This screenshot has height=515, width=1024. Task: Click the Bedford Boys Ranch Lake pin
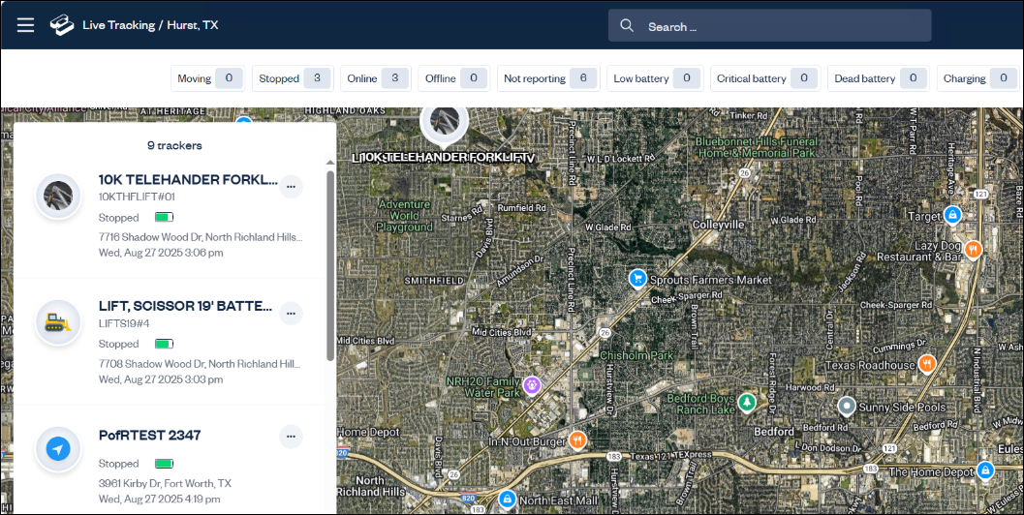tap(746, 401)
